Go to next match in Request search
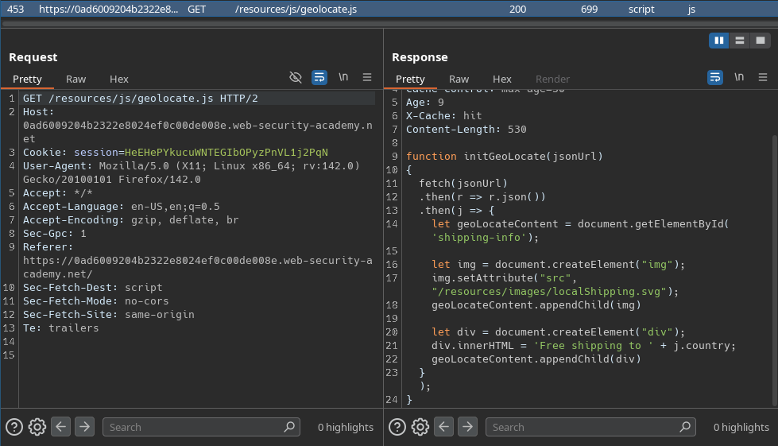Viewport: 778px width, 446px height. click(x=84, y=427)
